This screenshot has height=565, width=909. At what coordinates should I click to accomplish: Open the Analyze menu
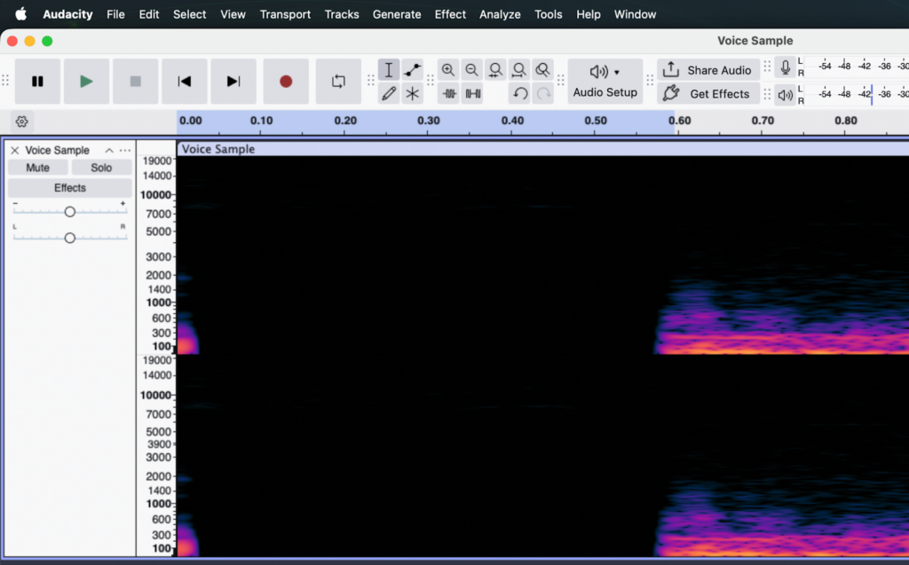500,14
